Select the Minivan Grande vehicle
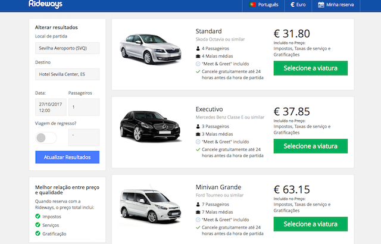This screenshot has width=381, height=244. pos(311,224)
